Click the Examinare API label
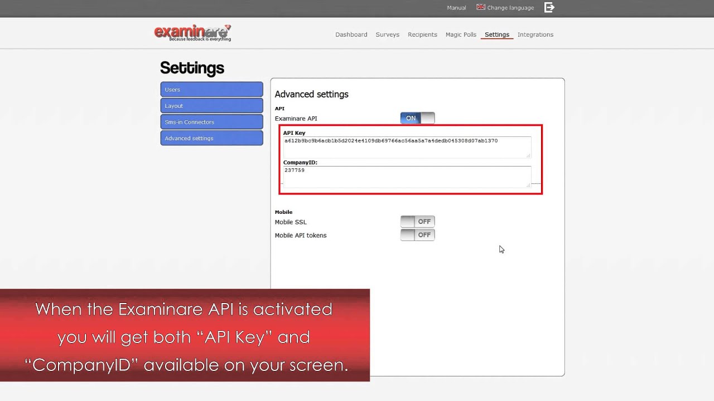Viewport: 714px width, 401px height. click(296, 119)
